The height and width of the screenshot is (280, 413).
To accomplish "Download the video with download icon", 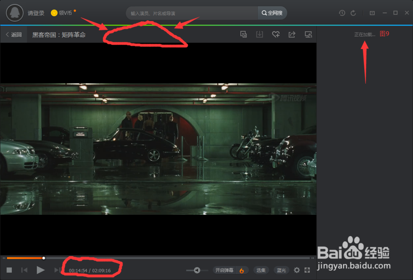I will click(259, 35).
